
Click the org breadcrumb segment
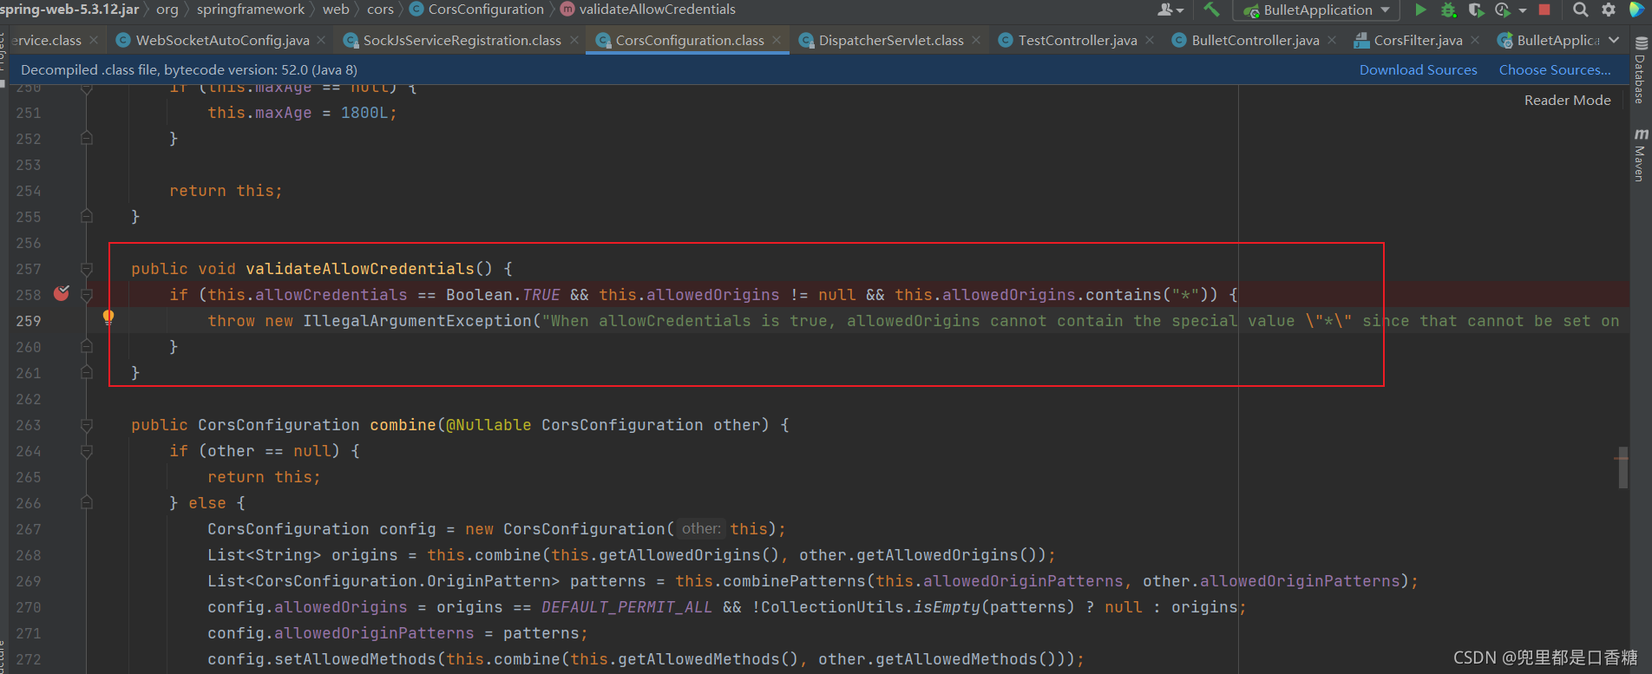(167, 9)
